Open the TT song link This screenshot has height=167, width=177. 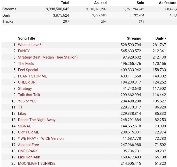point(20,107)
